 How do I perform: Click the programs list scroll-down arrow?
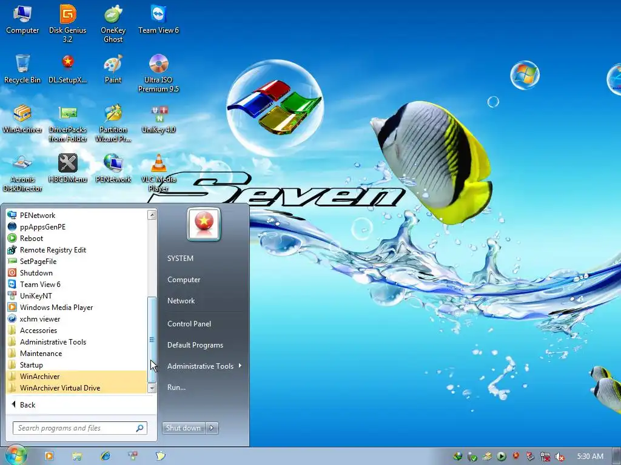click(x=152, y=388)
